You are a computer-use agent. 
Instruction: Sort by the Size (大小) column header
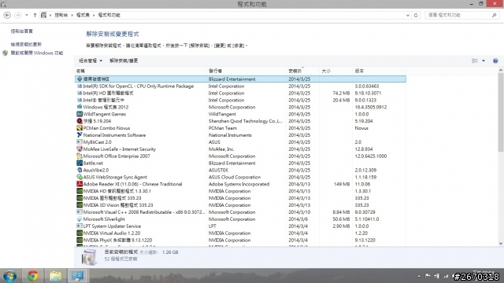point(336,71)
